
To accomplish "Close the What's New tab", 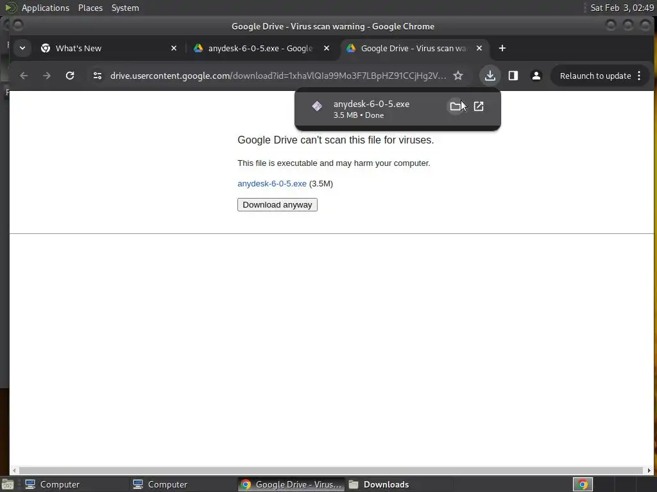I will point(173,49).
